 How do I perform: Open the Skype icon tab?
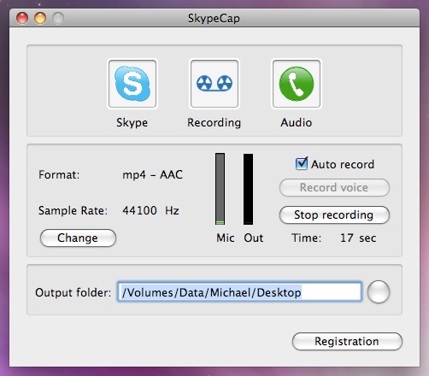132,84
